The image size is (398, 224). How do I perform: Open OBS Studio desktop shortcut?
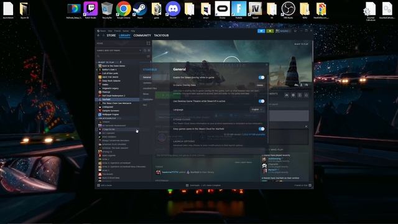pyautogui.click(x=288, y=10)
